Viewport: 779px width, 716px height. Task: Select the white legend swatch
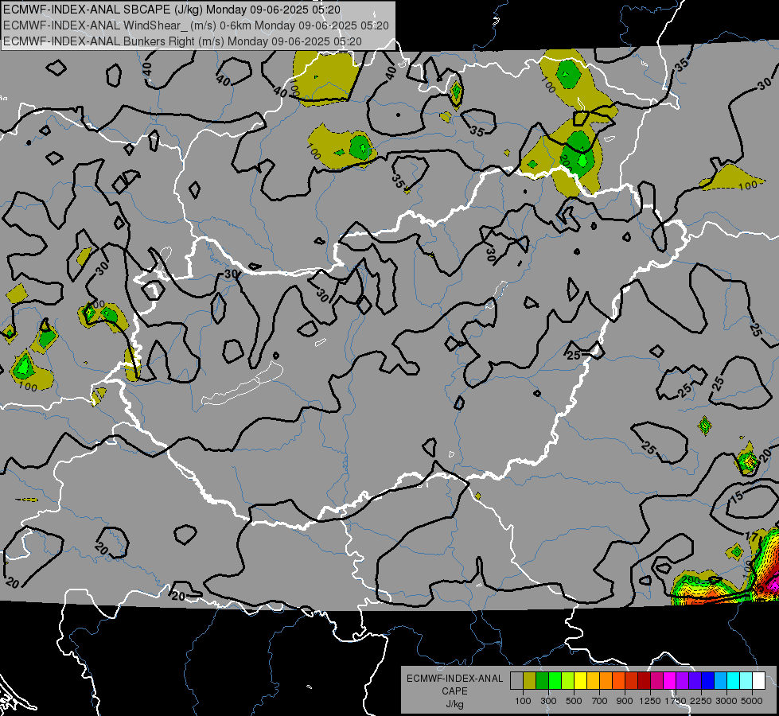(758, 681)
